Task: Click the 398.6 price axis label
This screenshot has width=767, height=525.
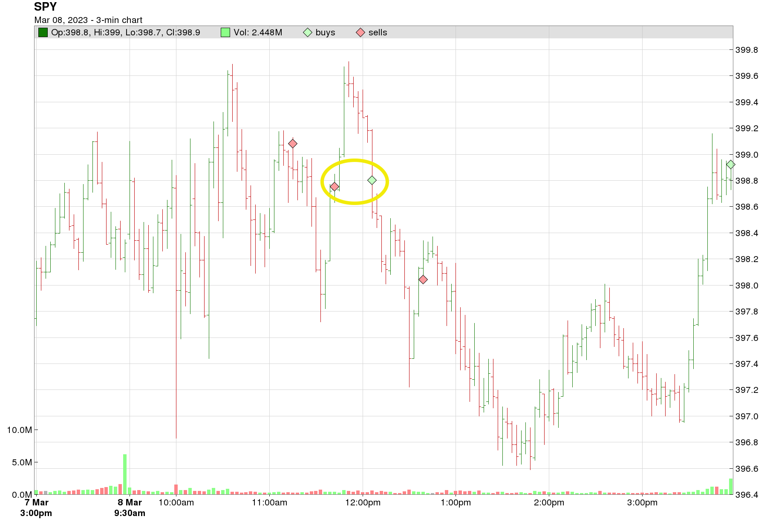Action: (x=747, y=207)
